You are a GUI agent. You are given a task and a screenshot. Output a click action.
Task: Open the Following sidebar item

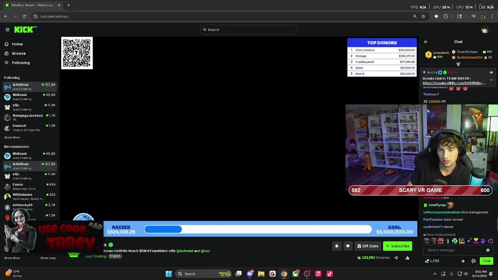[17, 63]
